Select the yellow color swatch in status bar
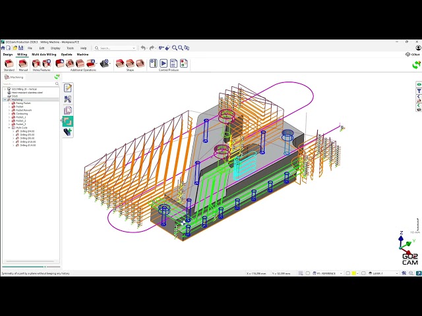The image size is (422, 316). (x=353, y=273)
